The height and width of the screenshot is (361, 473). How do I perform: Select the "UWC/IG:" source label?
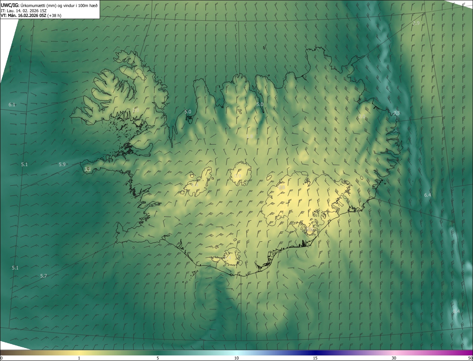click(10, 5)
